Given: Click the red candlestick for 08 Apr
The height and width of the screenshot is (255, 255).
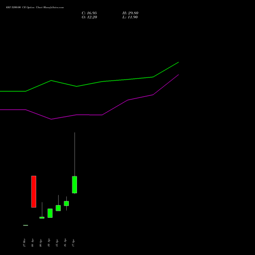Looking at the screenshot, I should 34,192.
